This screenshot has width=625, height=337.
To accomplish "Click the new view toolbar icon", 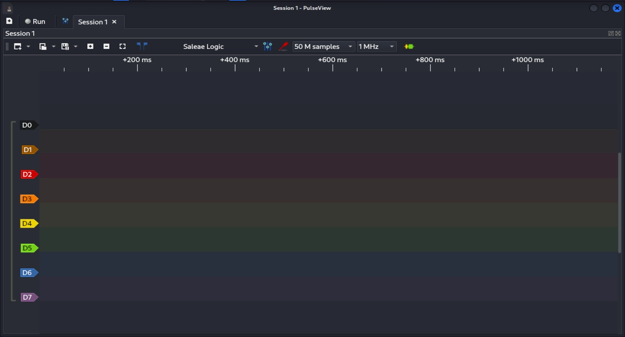I will (18, 46).
